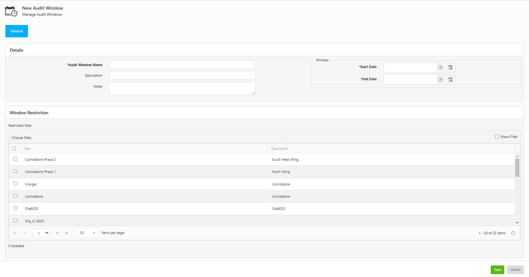Open End Date time picker clock icon
Image resolution: width=529 pixels, height=277 pixels.
[x=440, y=80]
